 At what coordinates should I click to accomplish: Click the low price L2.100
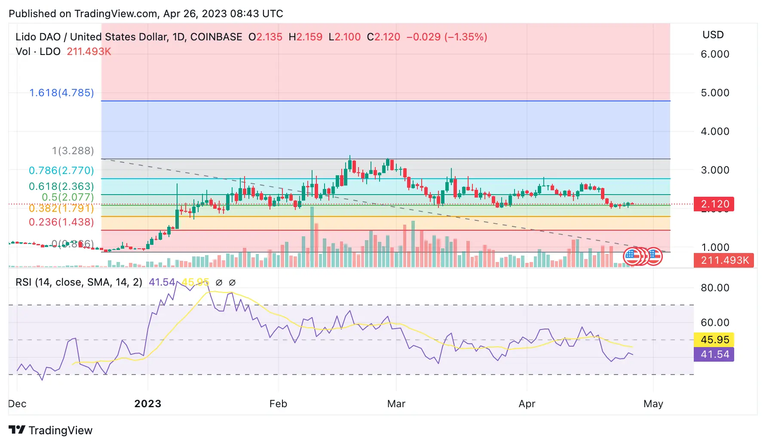(x=344, y=37)
